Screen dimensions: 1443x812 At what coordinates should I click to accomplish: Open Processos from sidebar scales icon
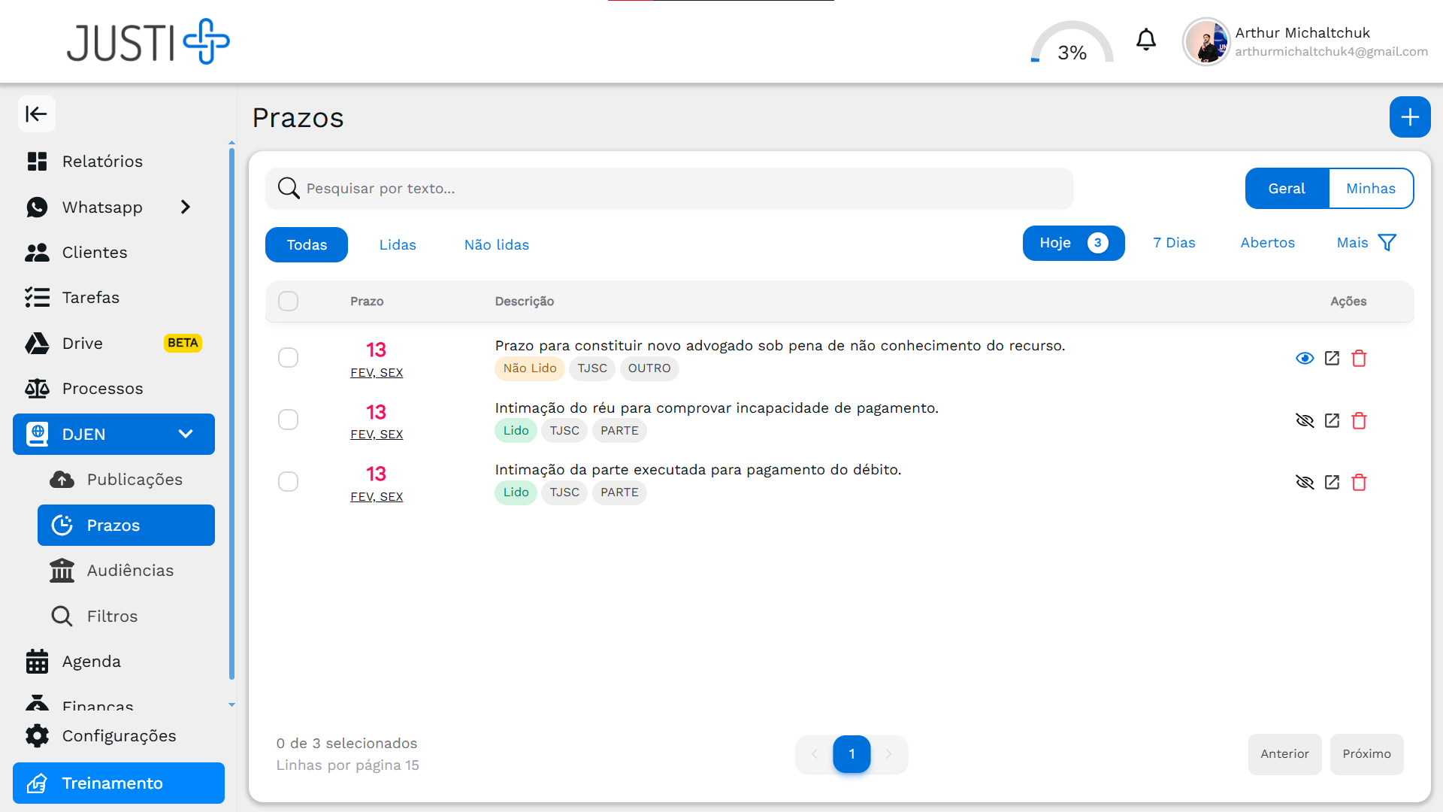tap(37, 389)
